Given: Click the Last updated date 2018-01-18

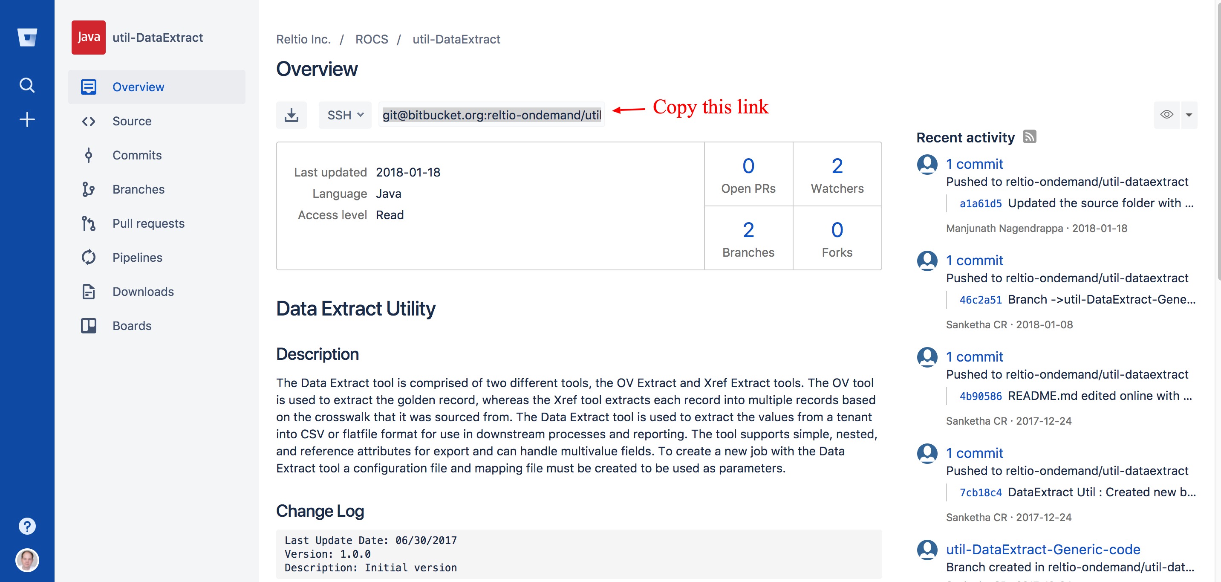Looking at the screenshot, I should point(408,172).
